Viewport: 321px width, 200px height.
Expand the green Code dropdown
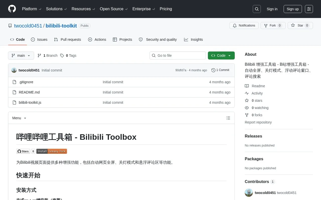pos(221,55)
